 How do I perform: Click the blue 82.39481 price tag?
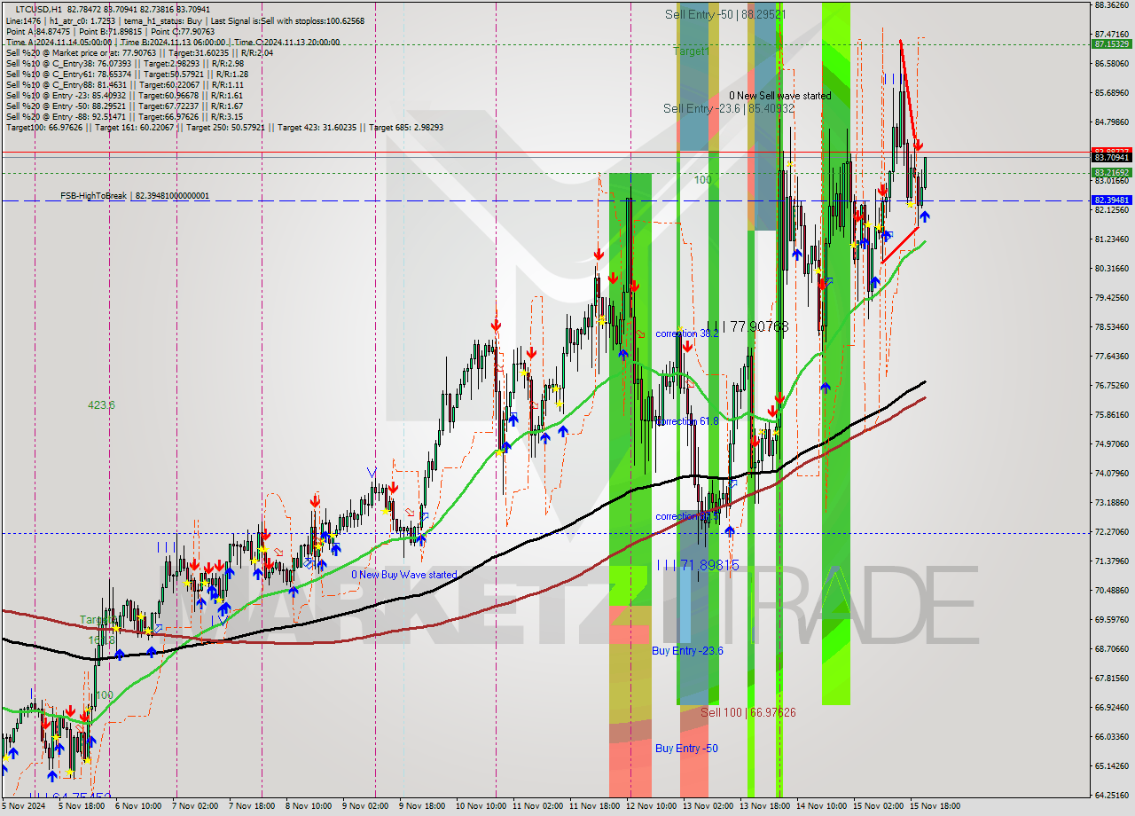point(1111,200)
